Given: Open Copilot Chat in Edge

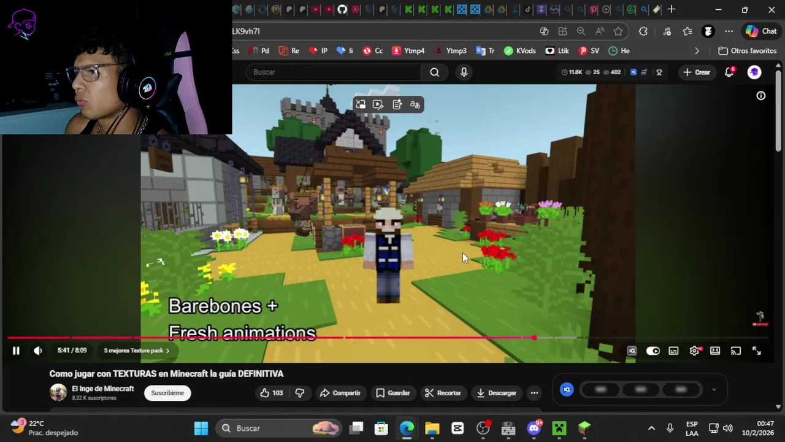Looking at the screenshot, I should (x=761, y=31).
